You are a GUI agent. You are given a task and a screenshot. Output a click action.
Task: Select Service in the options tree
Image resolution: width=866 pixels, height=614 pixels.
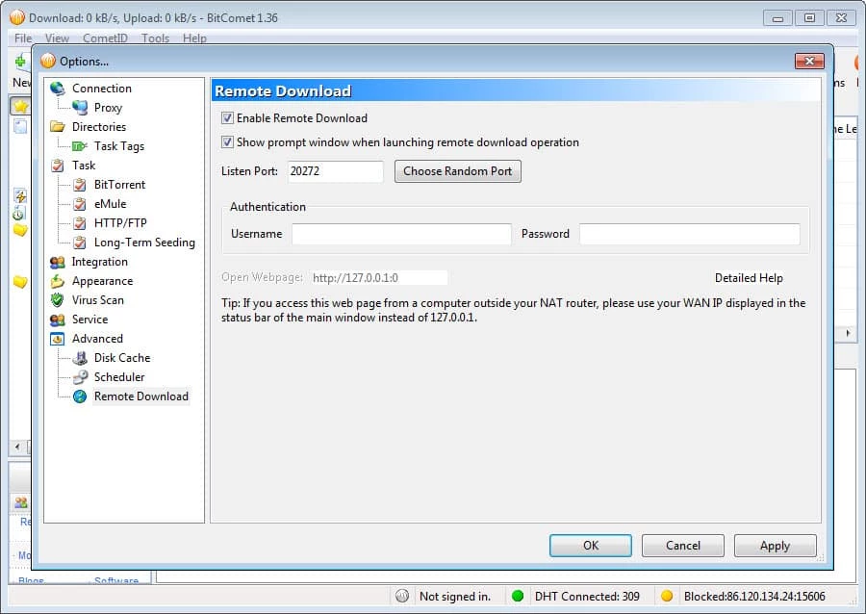click(x=89, y=320)
